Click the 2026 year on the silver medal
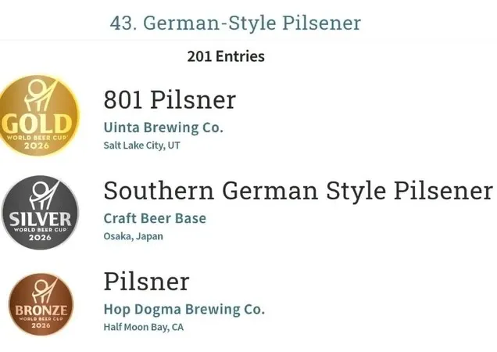 pos(39,237)
